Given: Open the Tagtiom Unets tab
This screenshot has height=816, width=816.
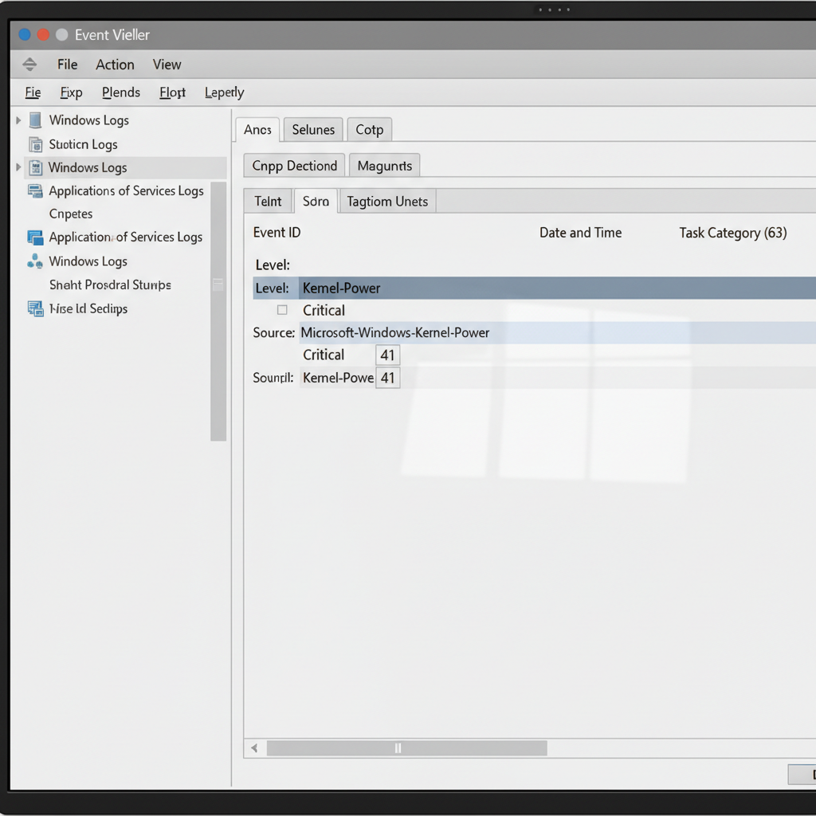Looking at the screenshot, I should pyautogui.click(x=387, y=202).
